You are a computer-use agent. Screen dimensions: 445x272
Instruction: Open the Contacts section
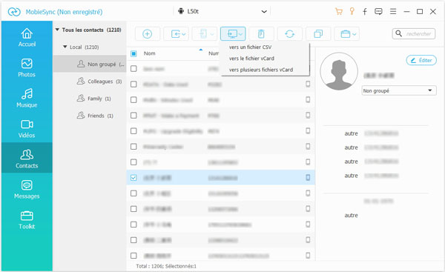(27, 158)
